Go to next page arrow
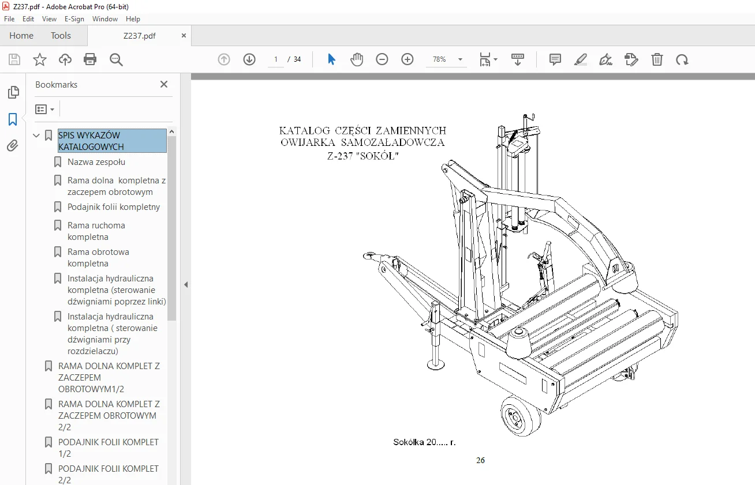This screenshot has width=755, height=485. [x=249, y=59]
